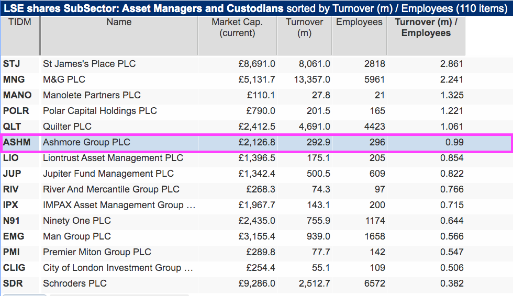
Task: Click IMPAX market cap £1,967.7
Action: [257, 205]
